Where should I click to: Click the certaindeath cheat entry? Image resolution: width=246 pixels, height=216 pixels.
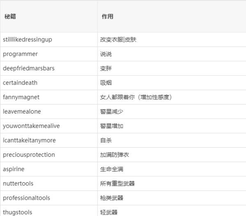tap(20, 83)
